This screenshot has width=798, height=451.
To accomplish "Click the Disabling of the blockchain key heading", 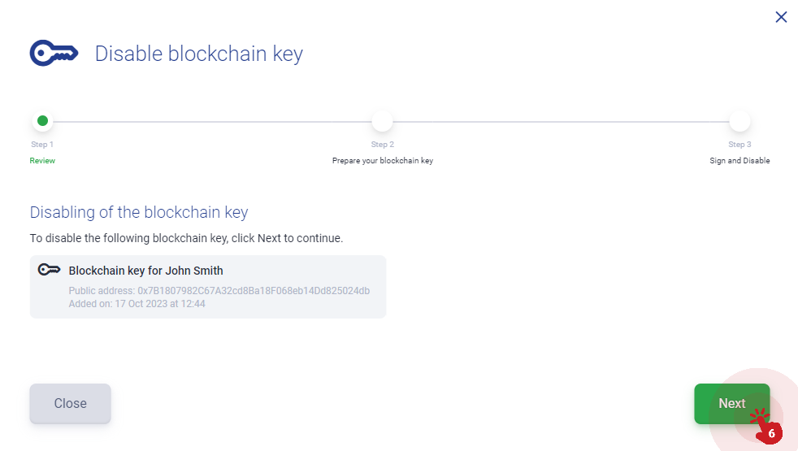I will click(x=139, y=212).
